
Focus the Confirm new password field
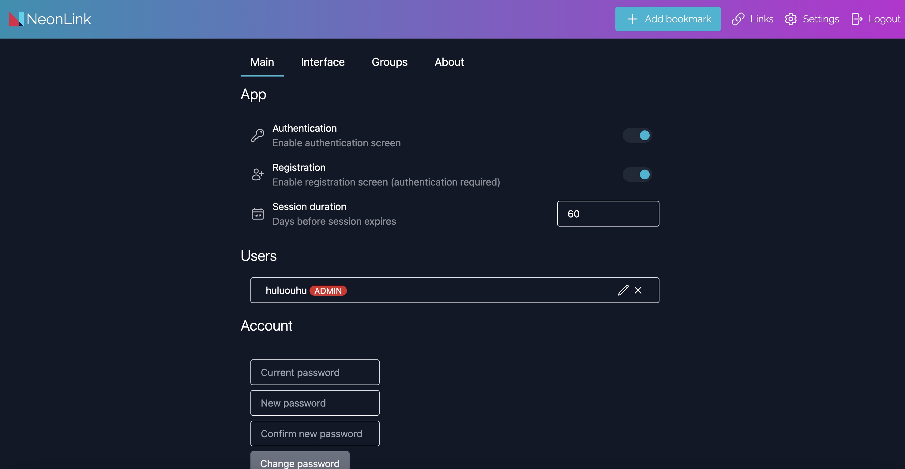click(315, 433)
